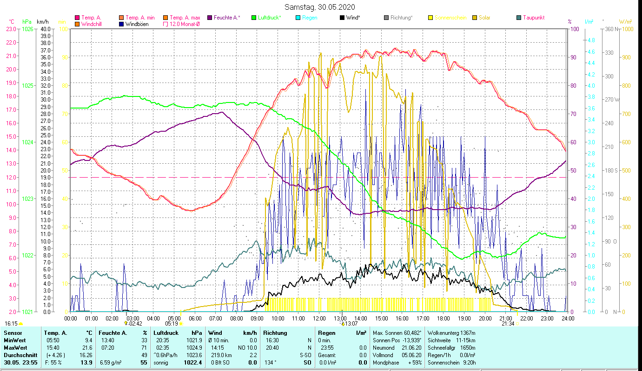This screenshot has height=371, width=642.
Task: Click the '6.59 g/m³' humidity value
Action: [111, 362]
